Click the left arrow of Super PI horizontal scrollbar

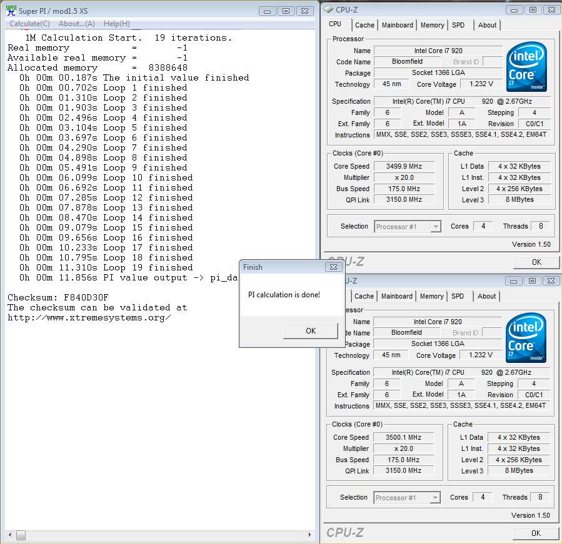(10, 535)
